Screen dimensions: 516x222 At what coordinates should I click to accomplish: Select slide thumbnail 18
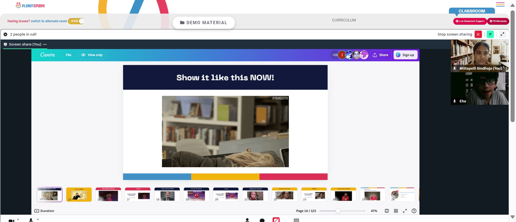tap(167, 194)
